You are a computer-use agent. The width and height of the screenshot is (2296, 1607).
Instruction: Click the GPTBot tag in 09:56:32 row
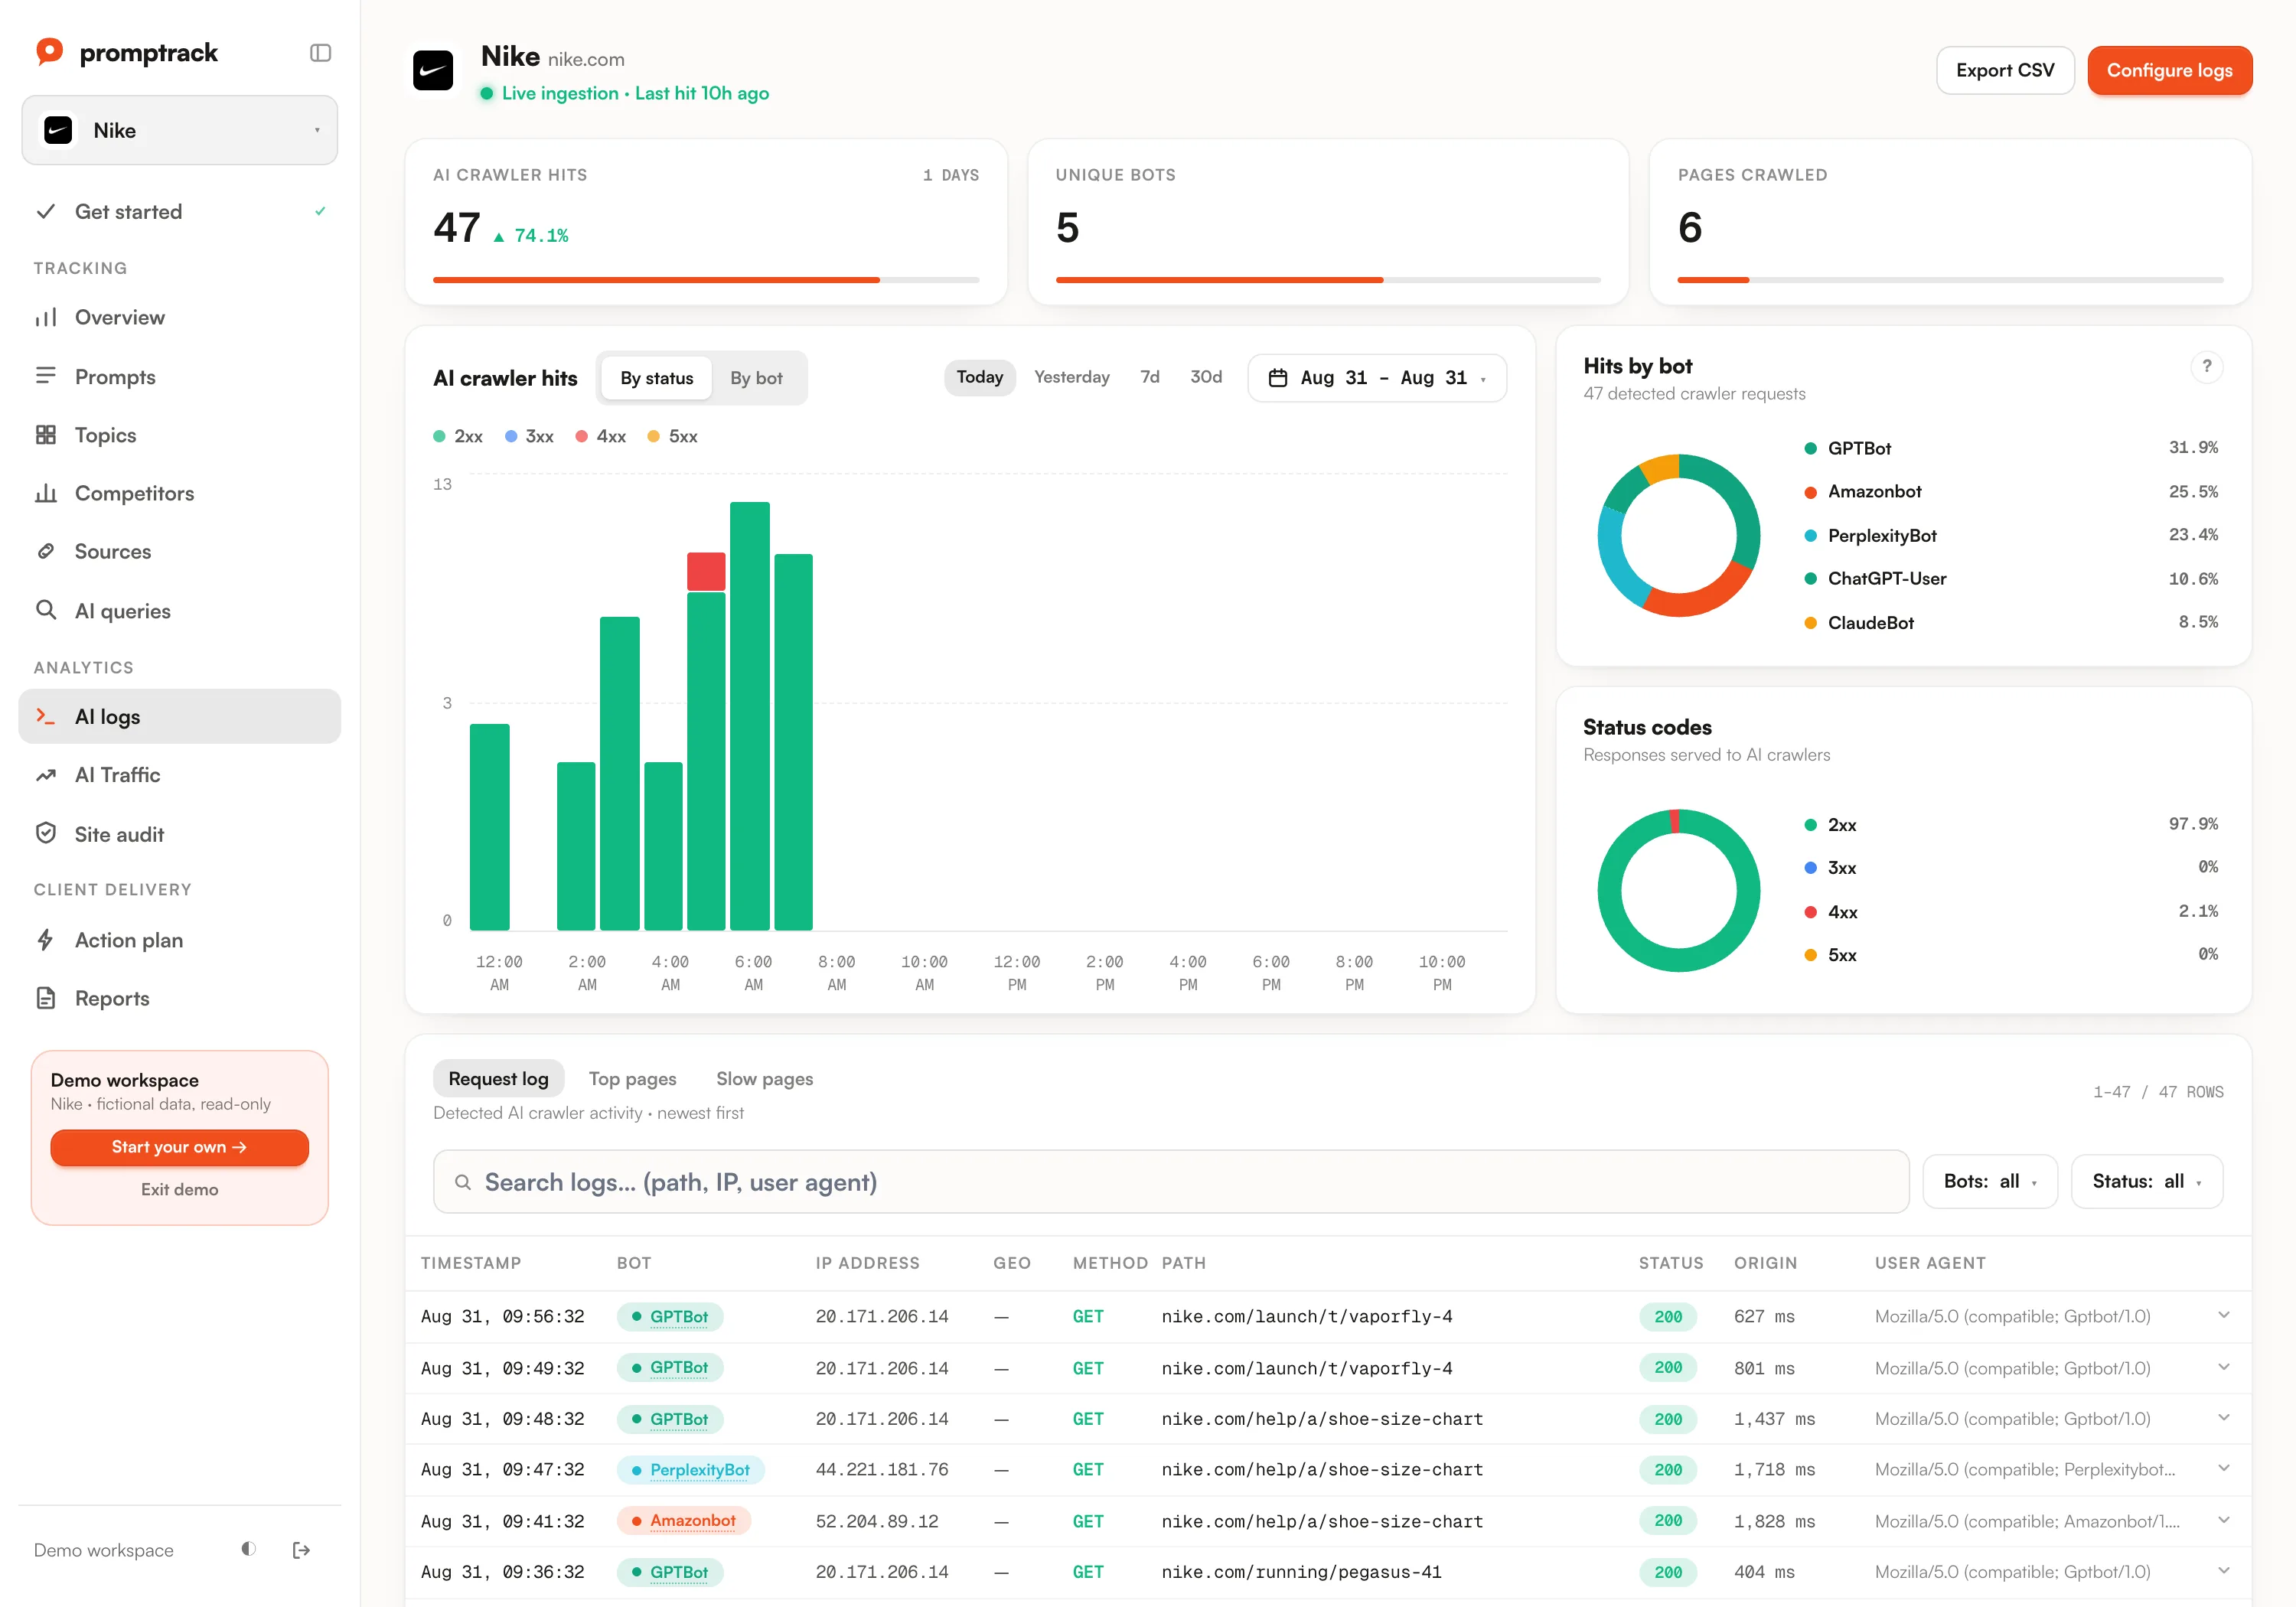click(670, 1316)
